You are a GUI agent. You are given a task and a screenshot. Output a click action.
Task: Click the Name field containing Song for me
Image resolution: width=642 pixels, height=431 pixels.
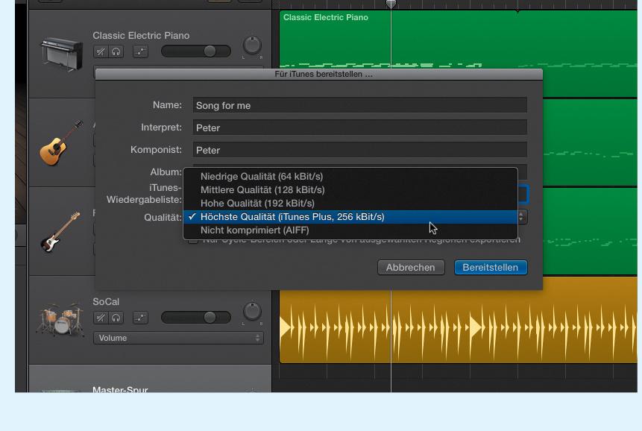pos(359,105)
